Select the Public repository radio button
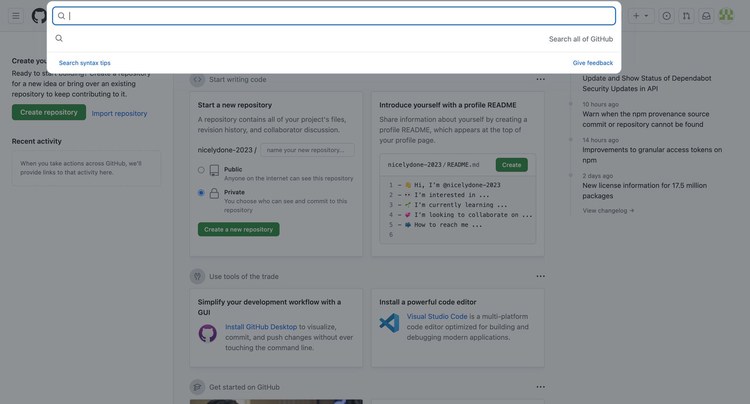 (201, 170)
